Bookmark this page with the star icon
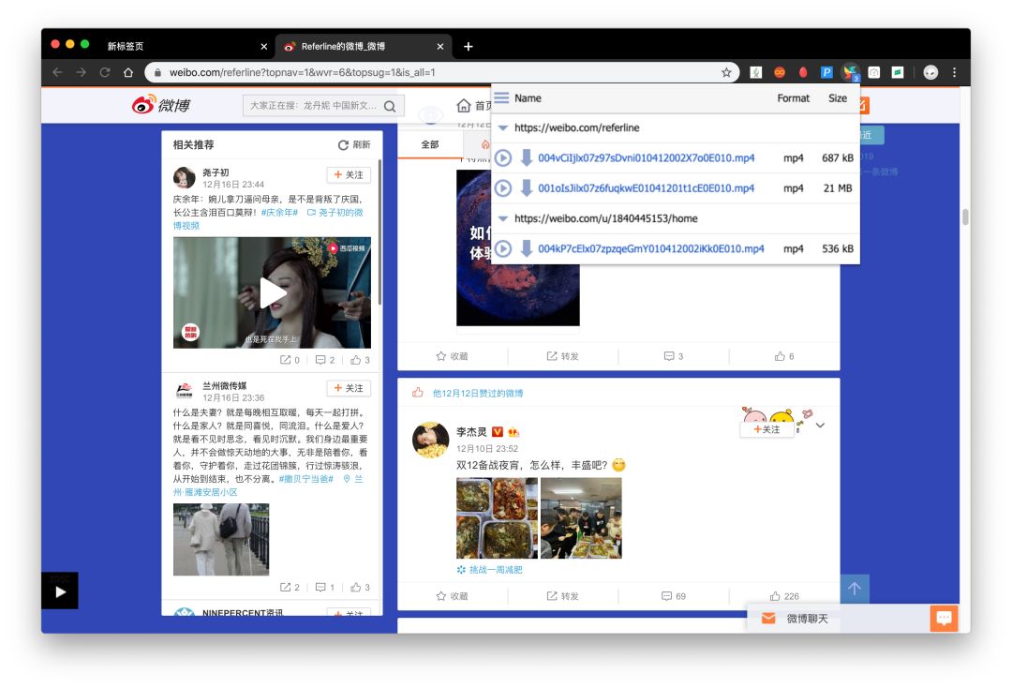The image size is (1012, 688). pyautogui.click(x=726, y=72)
